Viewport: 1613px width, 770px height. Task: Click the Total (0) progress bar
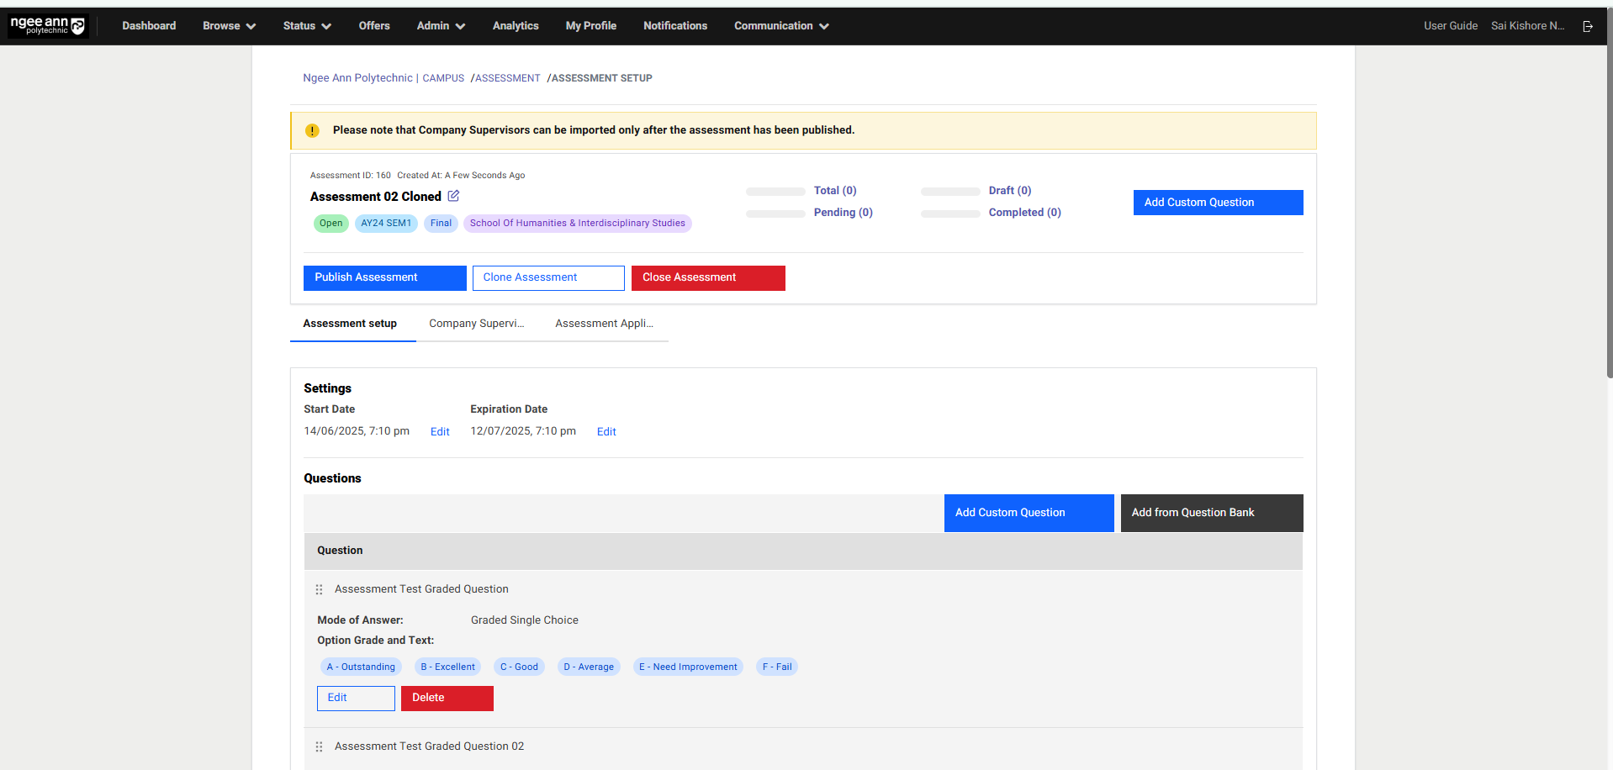(x=775, y=192)
